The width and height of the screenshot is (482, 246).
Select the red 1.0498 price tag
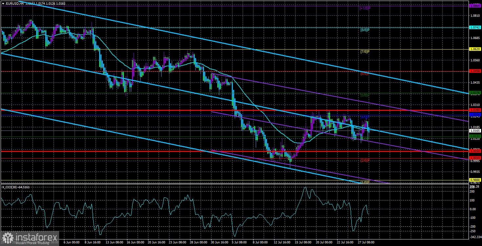click(x=475, y=71)
